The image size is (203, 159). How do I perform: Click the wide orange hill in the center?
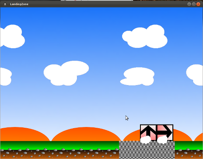[x=86, y=134]
